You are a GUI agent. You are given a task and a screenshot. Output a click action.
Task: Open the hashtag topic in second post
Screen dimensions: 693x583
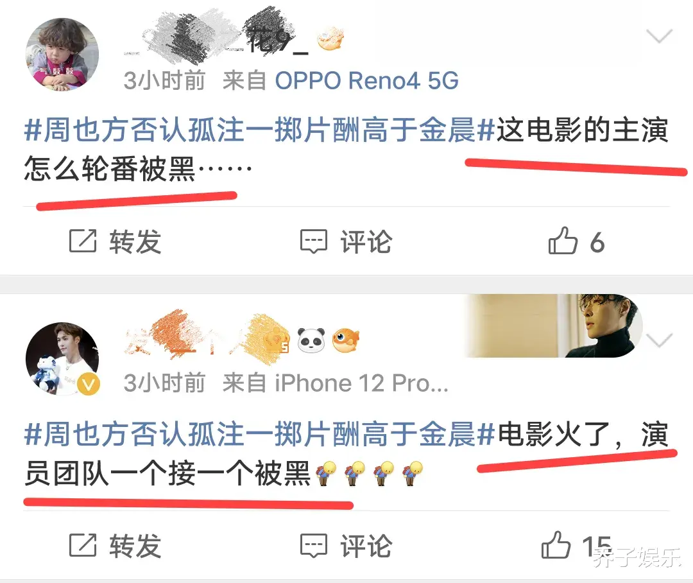[259, 434]
